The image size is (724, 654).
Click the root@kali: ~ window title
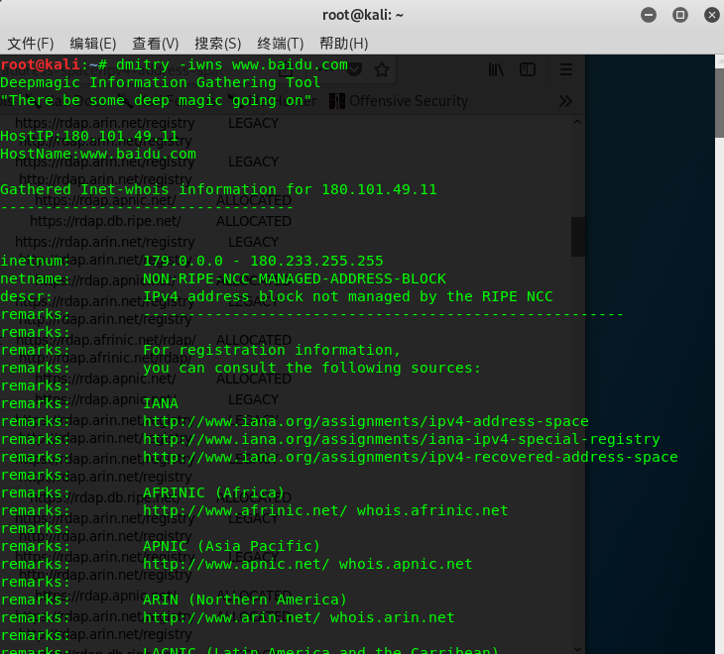[x=362, y=15]
